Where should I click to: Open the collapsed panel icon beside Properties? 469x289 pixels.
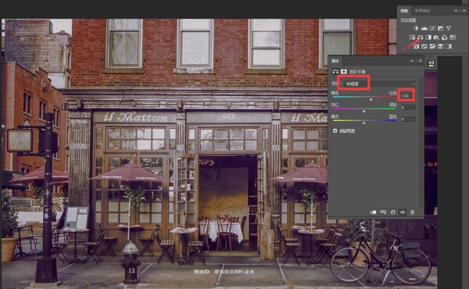(x=431, y=63)
